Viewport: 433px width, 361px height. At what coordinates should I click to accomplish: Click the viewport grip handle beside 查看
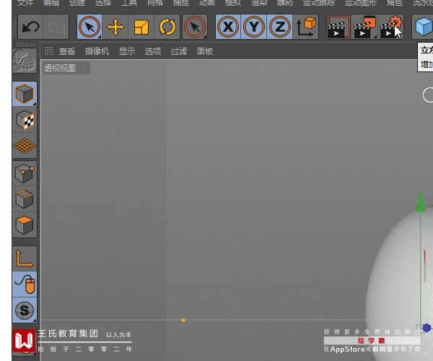(48, 51)
